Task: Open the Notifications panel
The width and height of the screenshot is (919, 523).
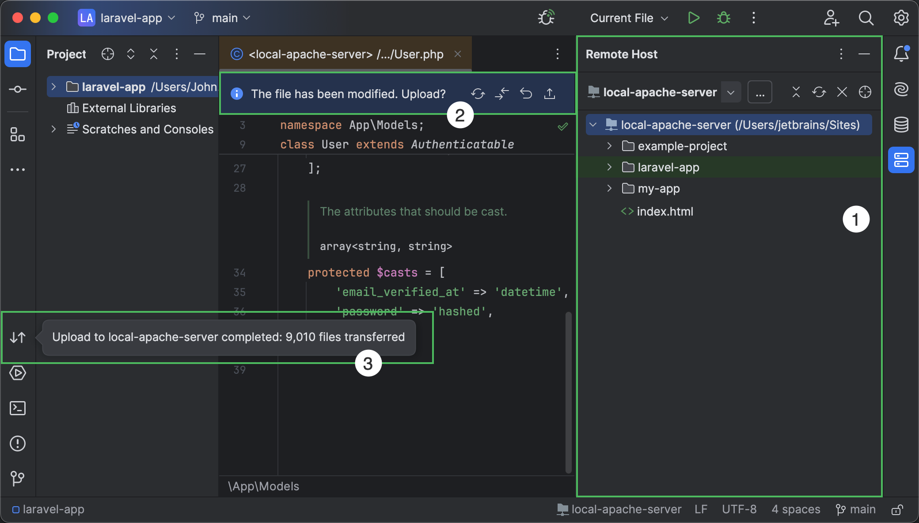Action: pyautogui.click(x=901, y=54)
